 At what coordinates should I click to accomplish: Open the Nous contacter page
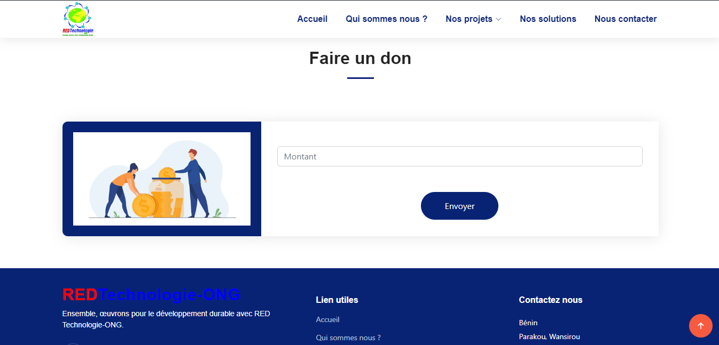(x=625, y=19)
